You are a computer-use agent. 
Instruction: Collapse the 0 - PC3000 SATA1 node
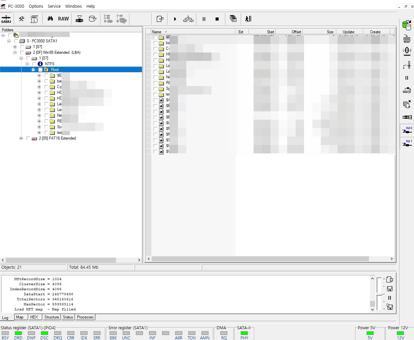(9, 41)
